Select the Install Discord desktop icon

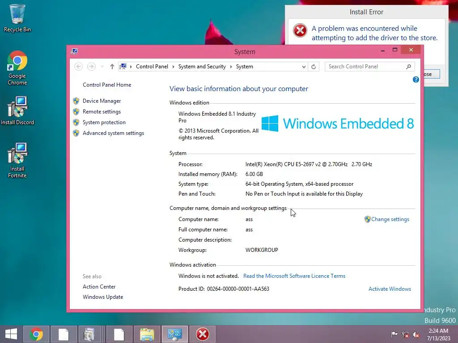pos(17,111)
